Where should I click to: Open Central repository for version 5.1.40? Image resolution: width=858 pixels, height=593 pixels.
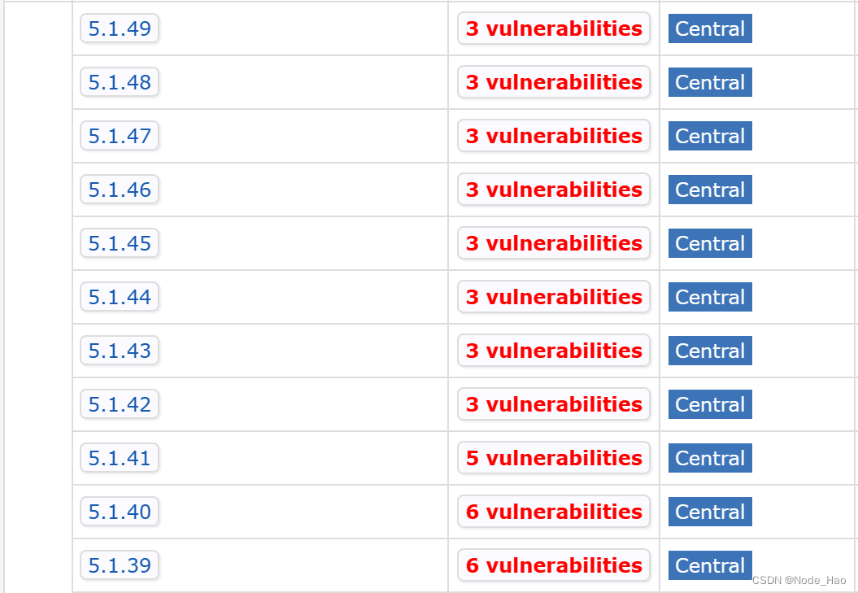tap(710, 512)
